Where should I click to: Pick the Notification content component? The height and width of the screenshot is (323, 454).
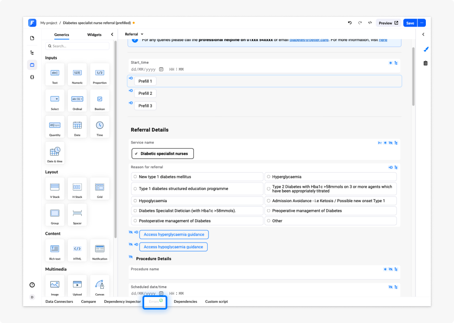(100, 250)
